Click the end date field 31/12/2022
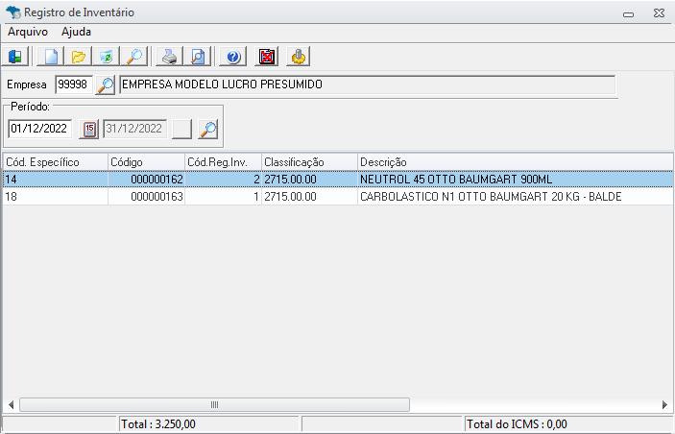Image resolution: width=675 pixels, height=434 pixels. point(134,129)
